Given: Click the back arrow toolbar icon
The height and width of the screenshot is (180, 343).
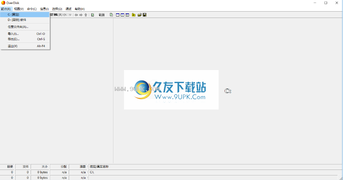Looking at the screenshot, I should (76, 15).
